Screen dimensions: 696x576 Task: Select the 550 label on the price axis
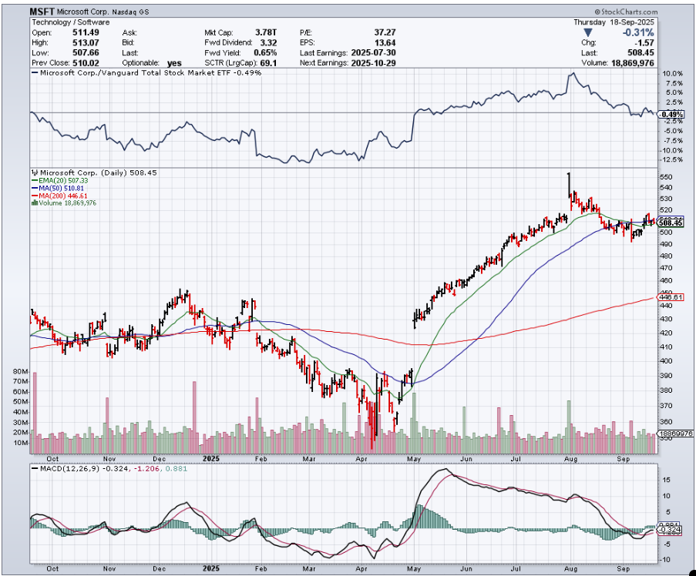(667, 177)
